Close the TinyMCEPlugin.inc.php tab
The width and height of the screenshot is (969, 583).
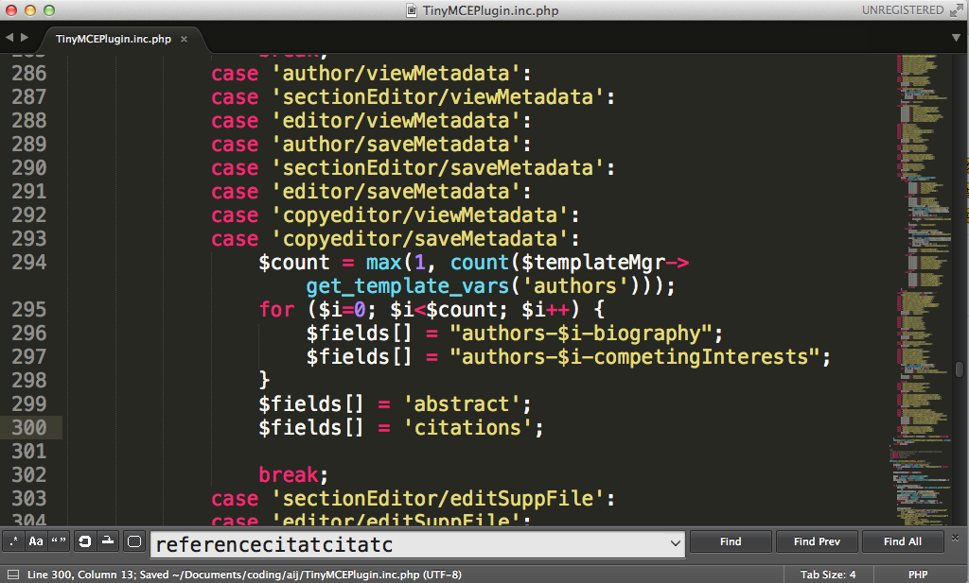pos(185,39)
